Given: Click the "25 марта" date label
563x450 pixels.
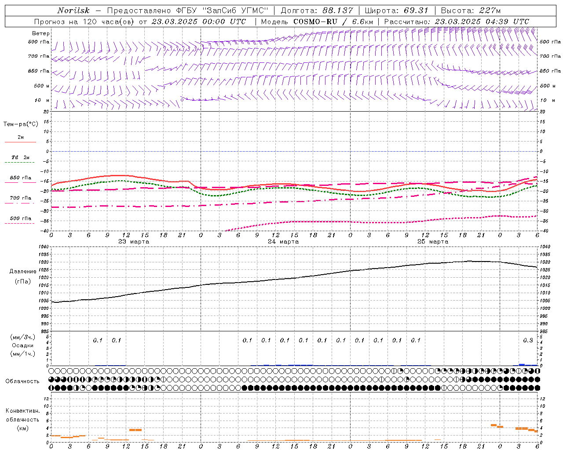Looking at the screenshot, I should tap(433, 242).
